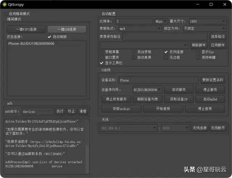Click adb 终止 button
Screen dimensions: 232x178
click(71, 111)
